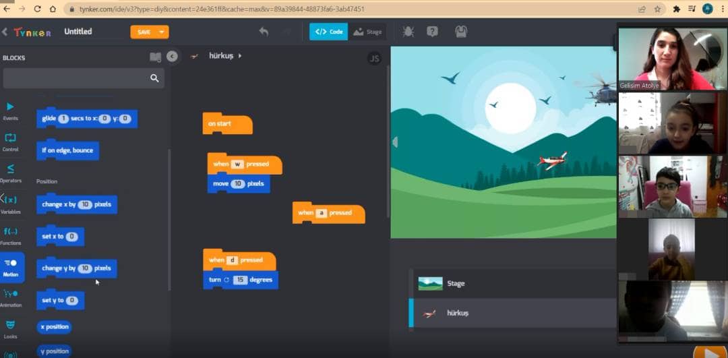The image size is (728, 358).
Task: Click the orange SAVE button
Action: (144, 32)
